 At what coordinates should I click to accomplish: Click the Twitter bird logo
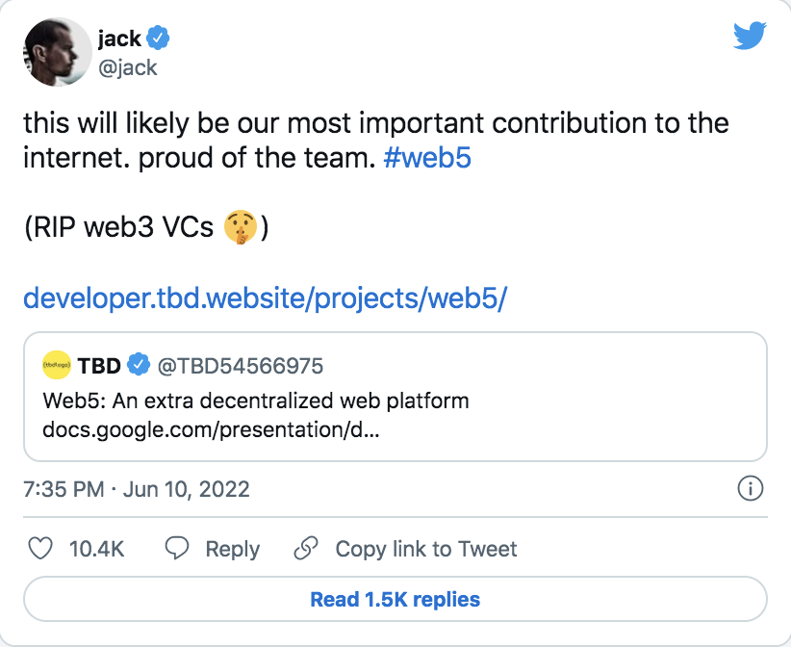coord(750,36)
